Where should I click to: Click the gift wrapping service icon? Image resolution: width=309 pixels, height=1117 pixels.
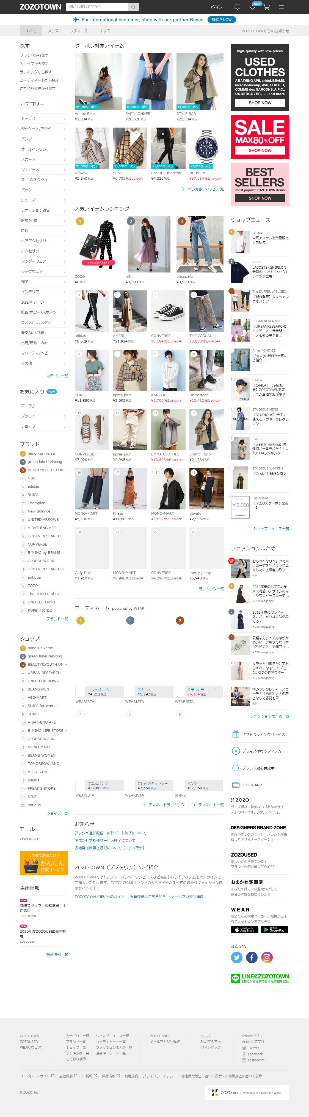click(236, 734)
